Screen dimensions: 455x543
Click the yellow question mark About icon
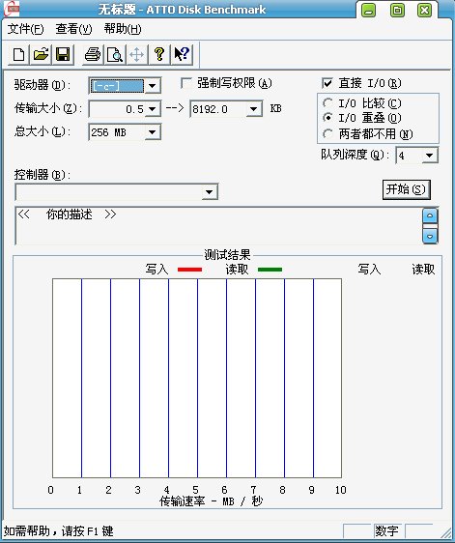point(159,54)
